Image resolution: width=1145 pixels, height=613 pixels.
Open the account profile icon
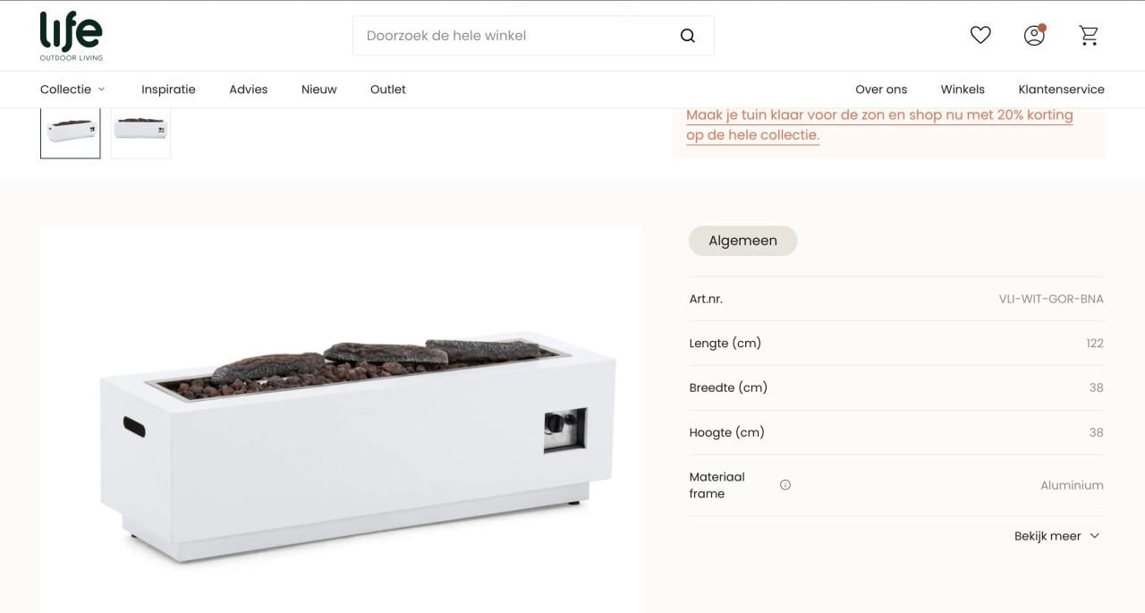point(1034,35)
